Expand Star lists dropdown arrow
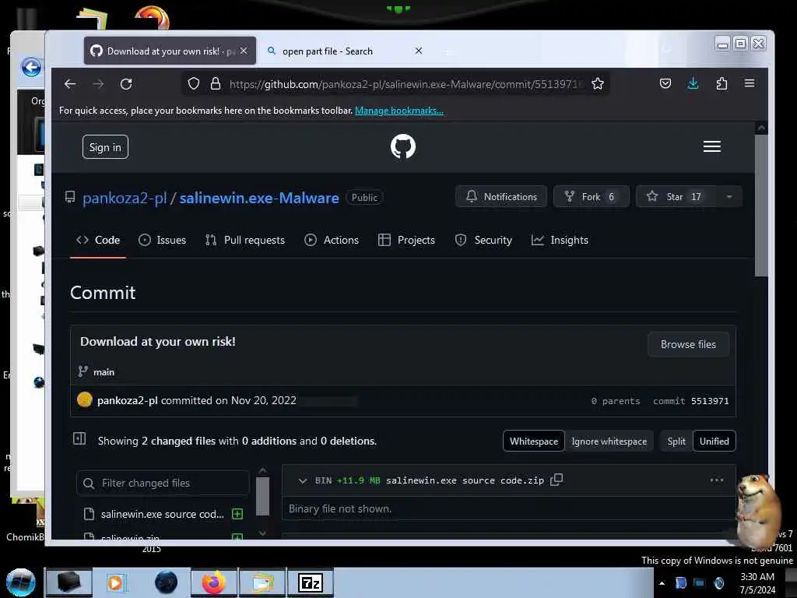 [x=729, y=197]
